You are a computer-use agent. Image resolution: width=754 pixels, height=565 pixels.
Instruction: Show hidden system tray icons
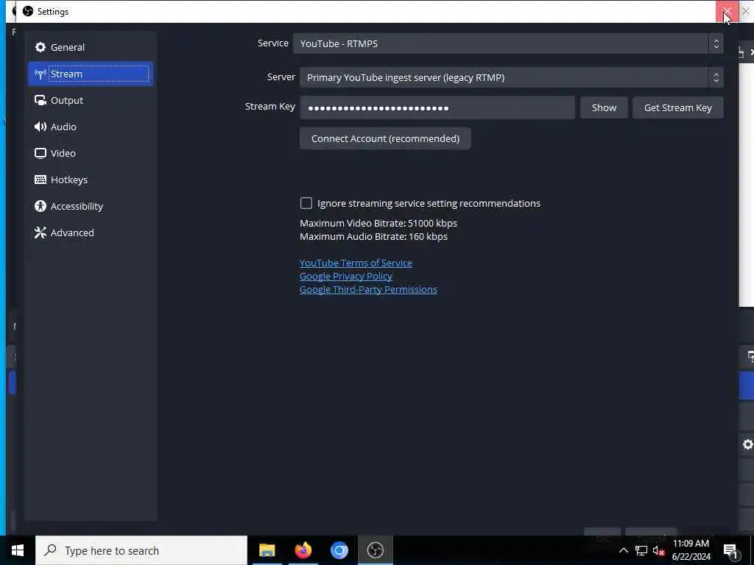point(623,550)
